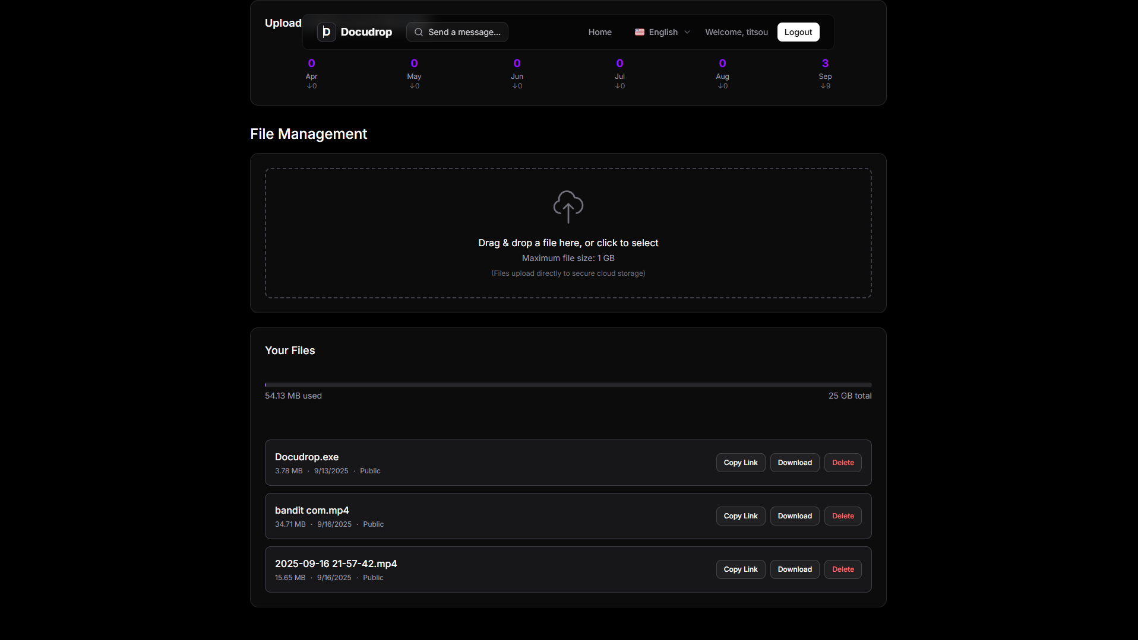This screenshot has height=640, width=1138.
Task: Select the bandit com.mp4 file name
Action: pyautogui.click(x=312, y=510)
